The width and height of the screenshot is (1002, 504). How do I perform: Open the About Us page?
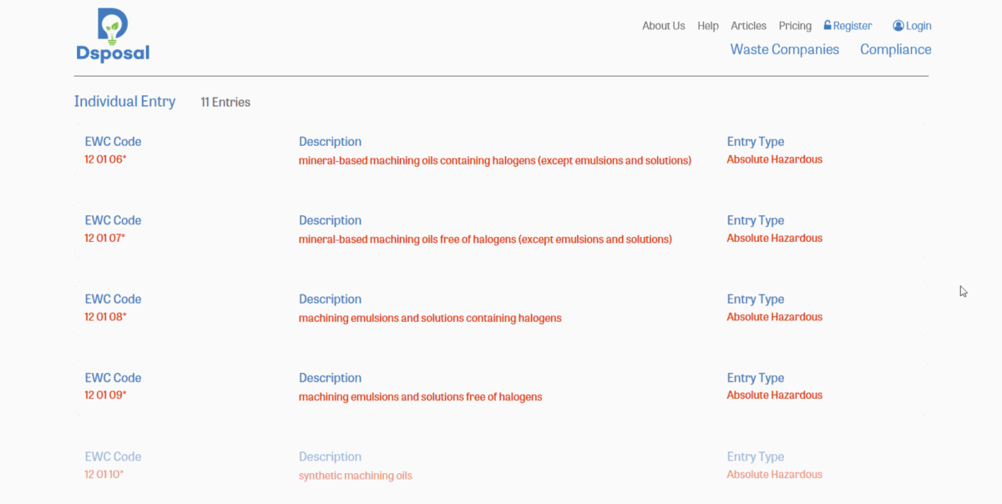click(x=663, y=26)
